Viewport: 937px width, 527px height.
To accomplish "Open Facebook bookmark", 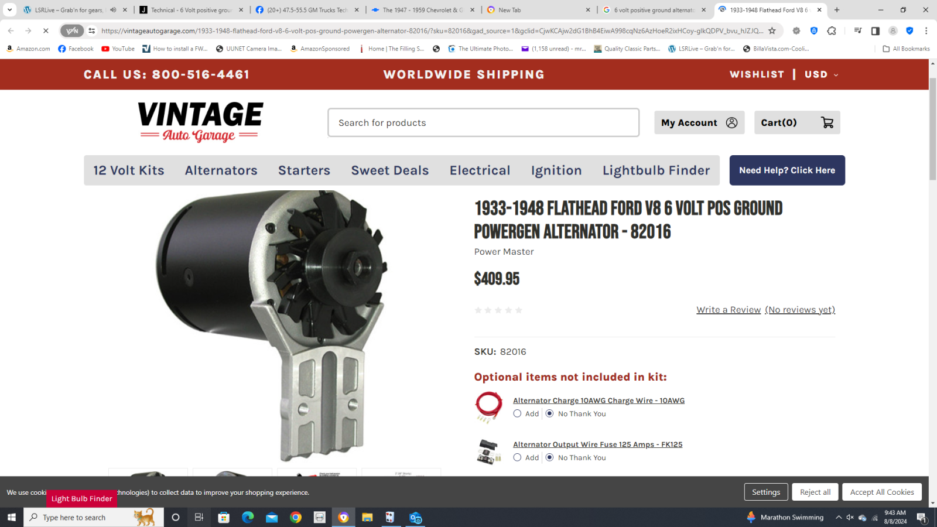I will (x=76, y=49).
